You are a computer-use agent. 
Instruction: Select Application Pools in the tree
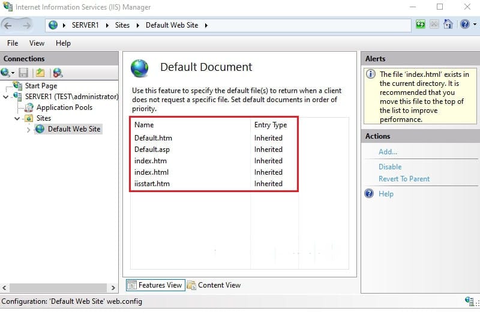pos(64,107)
